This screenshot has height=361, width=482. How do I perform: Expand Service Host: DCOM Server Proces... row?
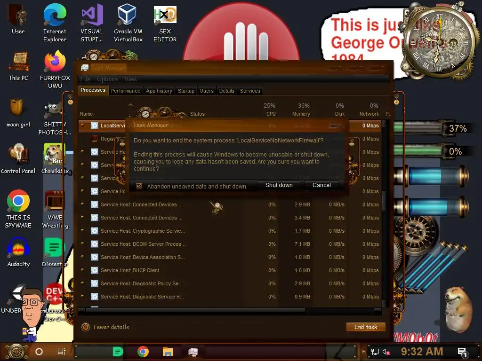click(x=82, y=243)
